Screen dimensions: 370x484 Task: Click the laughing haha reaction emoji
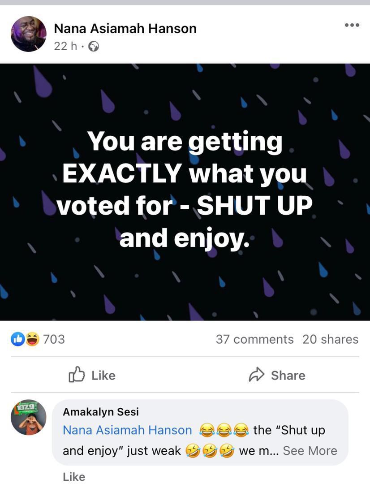[x=32, y=340]
